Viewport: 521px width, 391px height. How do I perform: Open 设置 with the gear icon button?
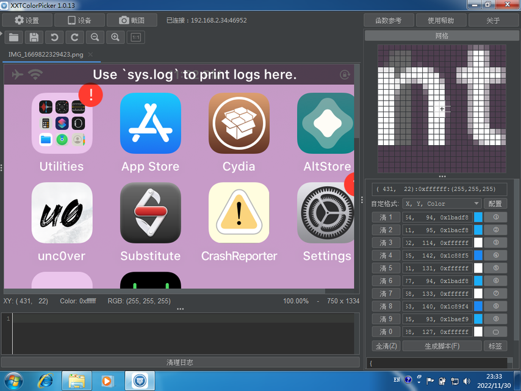(27, 20)
